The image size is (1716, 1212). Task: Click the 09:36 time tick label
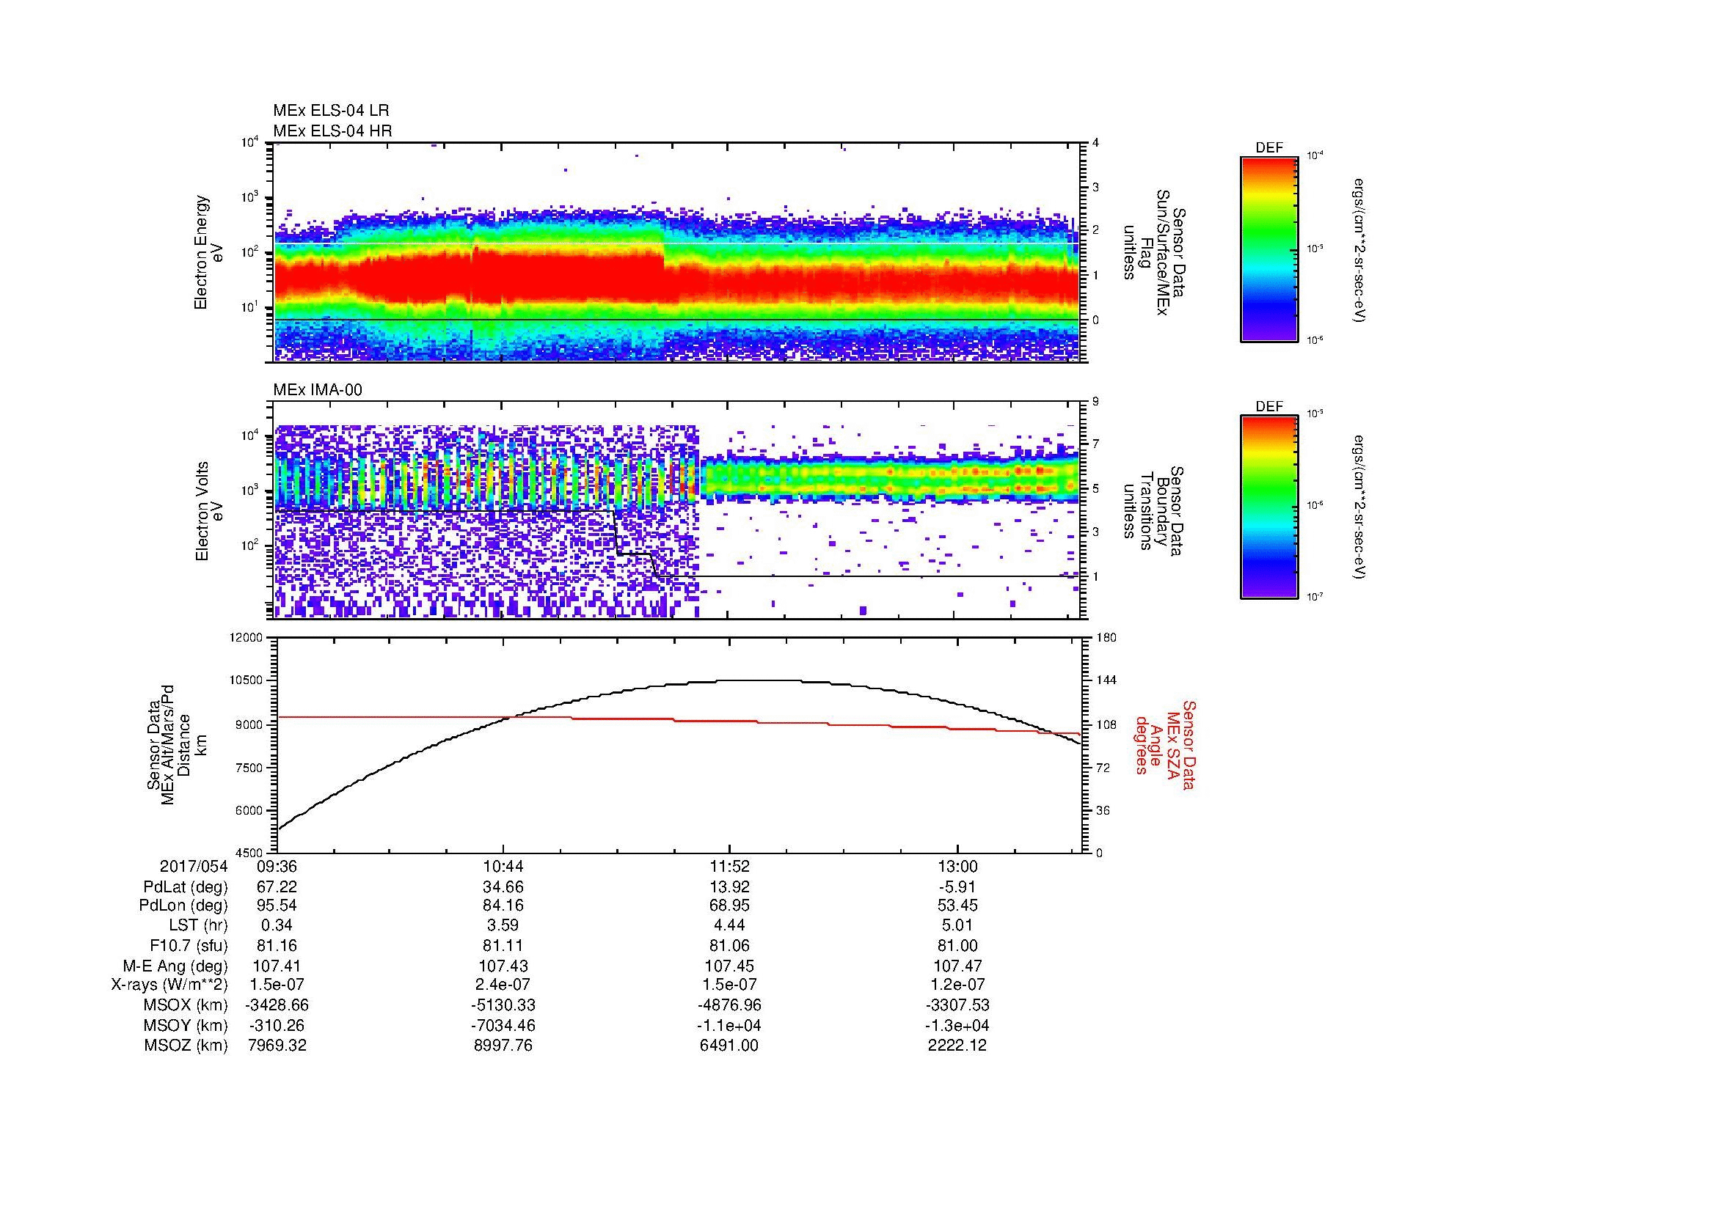coord(277,867)
